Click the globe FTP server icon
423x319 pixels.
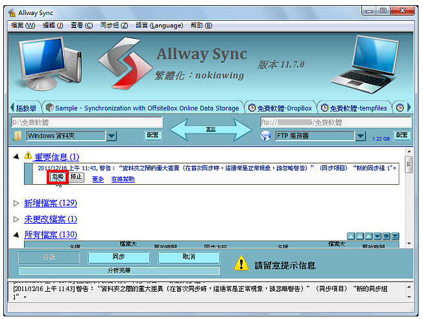click(266, 136)
